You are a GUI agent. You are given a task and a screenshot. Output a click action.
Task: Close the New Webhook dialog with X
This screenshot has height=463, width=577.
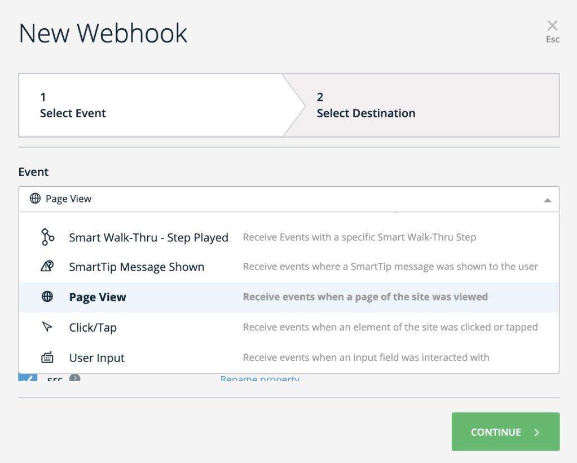tap(552, 25)
